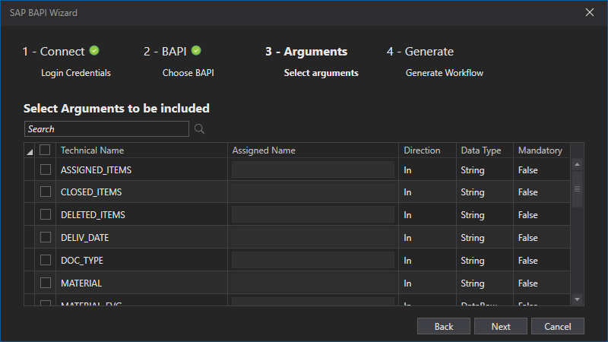This screenshot has width=608, height=342.
Task: Edit Assigned Name for ASSIGNED_ITEMS
Action: pyautogui.click(x=313, y=169)
